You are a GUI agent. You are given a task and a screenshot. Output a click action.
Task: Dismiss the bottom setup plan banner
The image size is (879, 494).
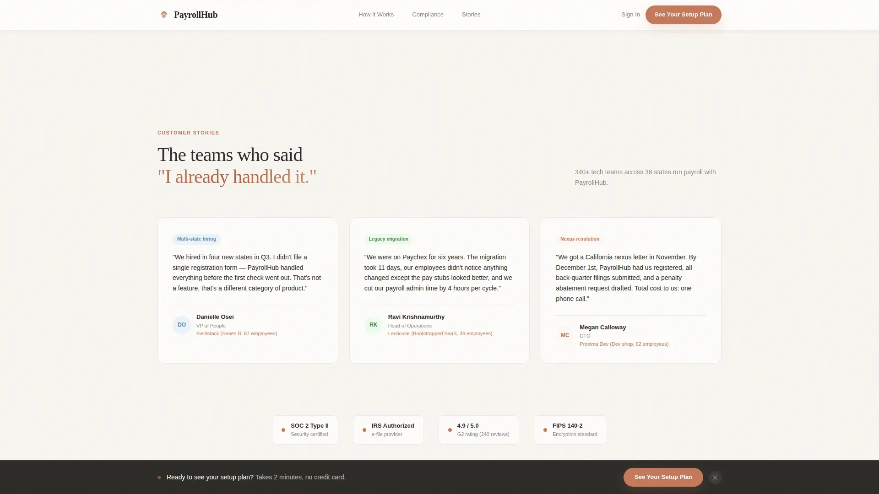[715, 478]
